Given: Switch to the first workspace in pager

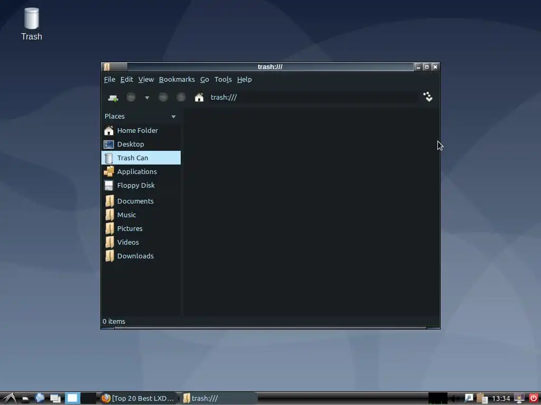Looking at the screenshot, I should (x=72, y=399).
